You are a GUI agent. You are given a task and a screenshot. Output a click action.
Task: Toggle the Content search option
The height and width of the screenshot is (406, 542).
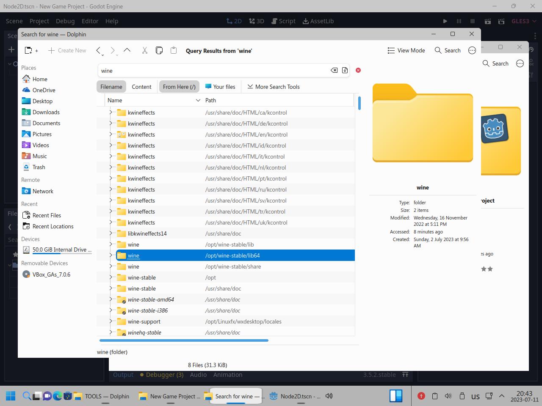[x=141, y=87]
